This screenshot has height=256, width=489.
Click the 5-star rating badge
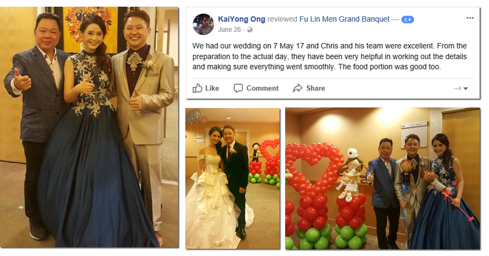407,20
